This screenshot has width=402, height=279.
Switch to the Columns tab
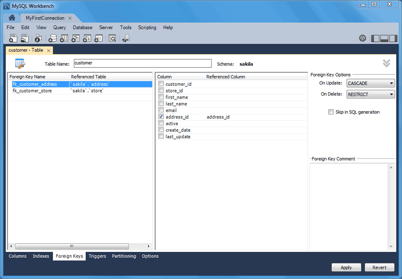click(18, 256)
